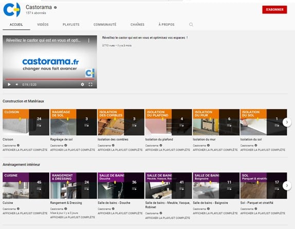Mute the featured video volume
The image size is (295, 229).
[x=17, y=84]
